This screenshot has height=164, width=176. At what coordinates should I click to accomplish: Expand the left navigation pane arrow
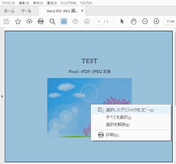(x=2, y=97)
